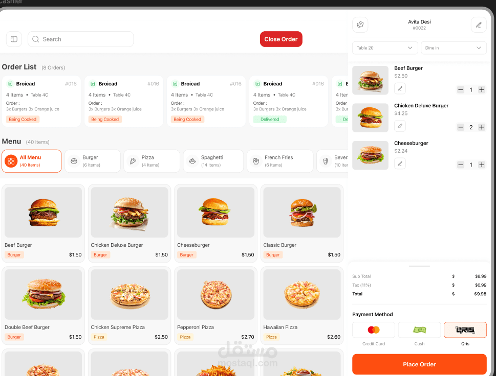Decrease Beef Burger quantity

(x=461, y=90)
